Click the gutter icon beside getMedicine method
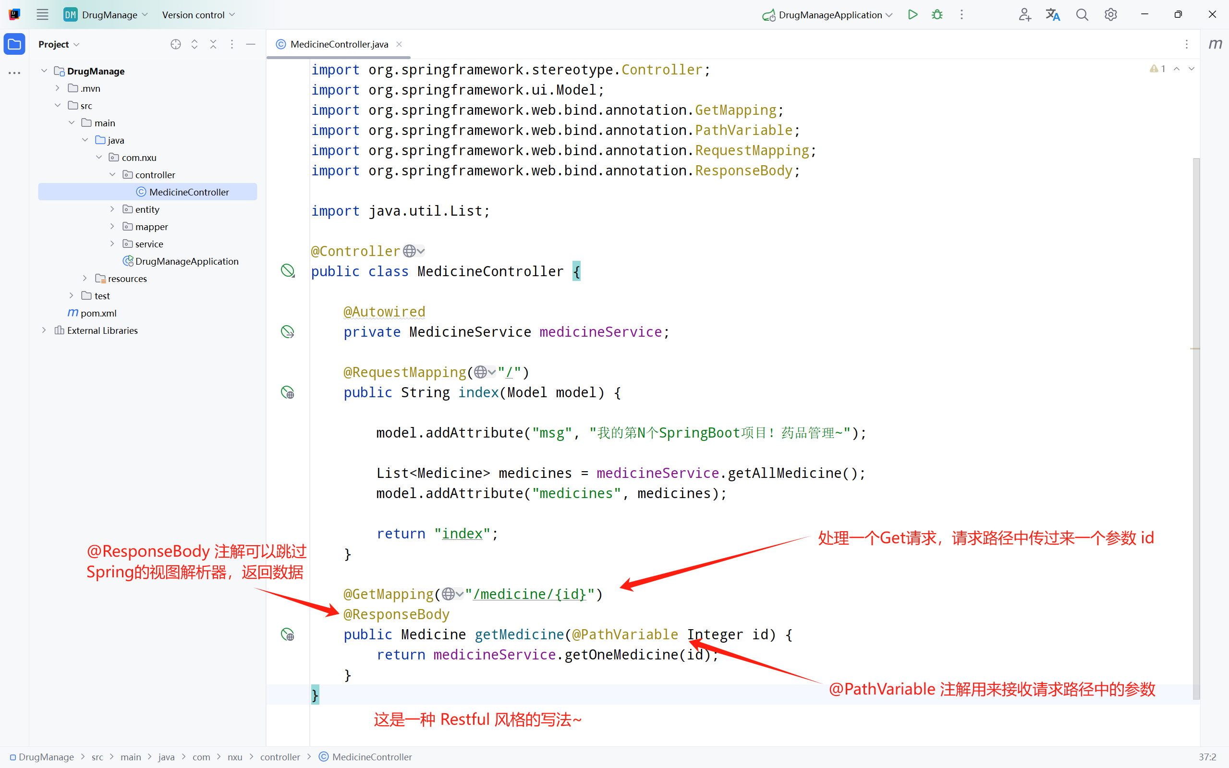The width and height of the screenshot is (1229, 768). pyautogui.click(x=288, y=634)
